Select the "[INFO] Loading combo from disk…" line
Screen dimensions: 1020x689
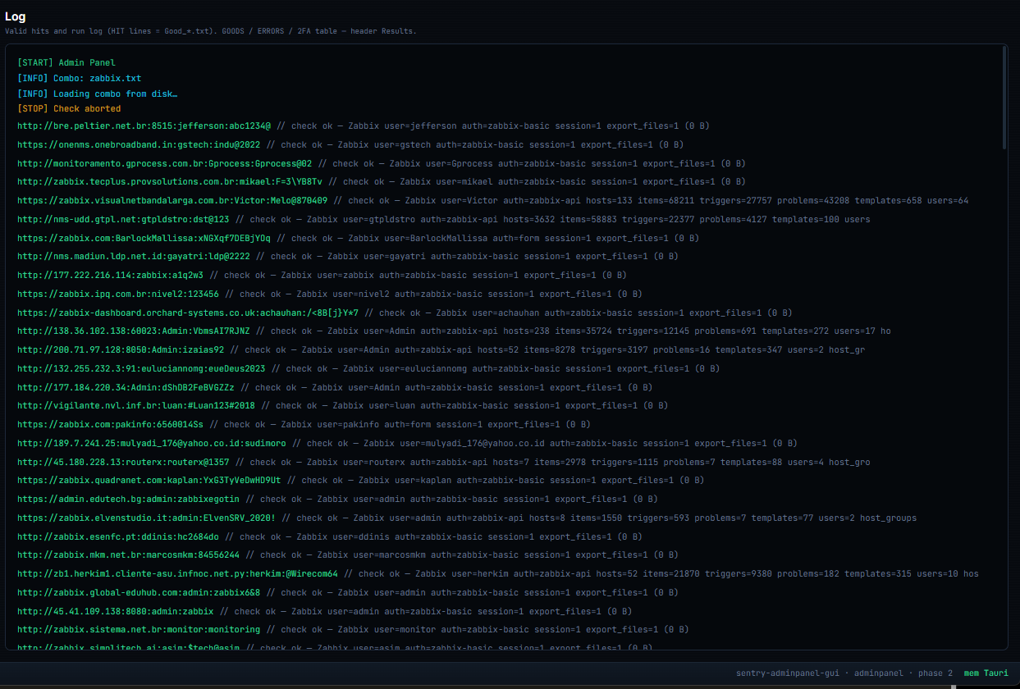coord(98,94)
